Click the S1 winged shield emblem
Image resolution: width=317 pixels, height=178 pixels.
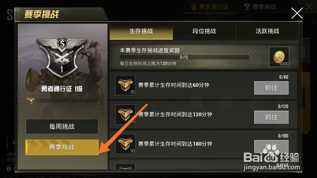[x=62, y=57]
